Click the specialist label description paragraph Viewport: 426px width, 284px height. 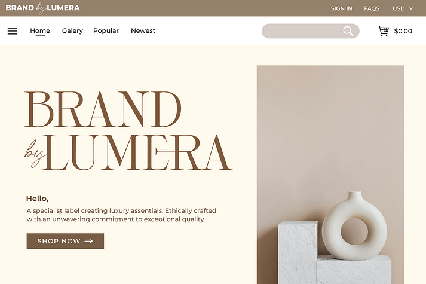point(121,215)
